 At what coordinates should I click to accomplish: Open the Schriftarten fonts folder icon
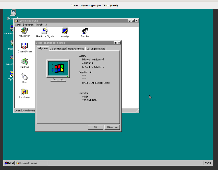pyautogui.click(x=25, y=93)
